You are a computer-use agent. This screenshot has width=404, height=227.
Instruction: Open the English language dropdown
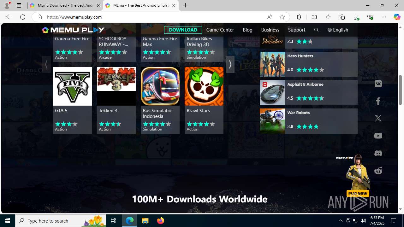tap(338, 30)
